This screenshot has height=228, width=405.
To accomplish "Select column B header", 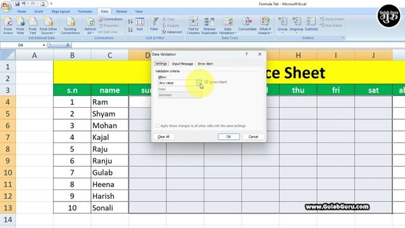I will pyautogui.click(x=72, y=55).
